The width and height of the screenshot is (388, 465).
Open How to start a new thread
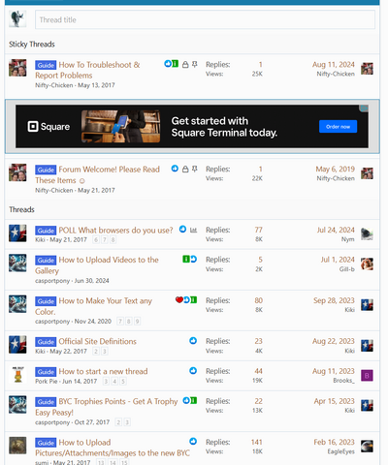pyautogui.click(x=103, y=371)
